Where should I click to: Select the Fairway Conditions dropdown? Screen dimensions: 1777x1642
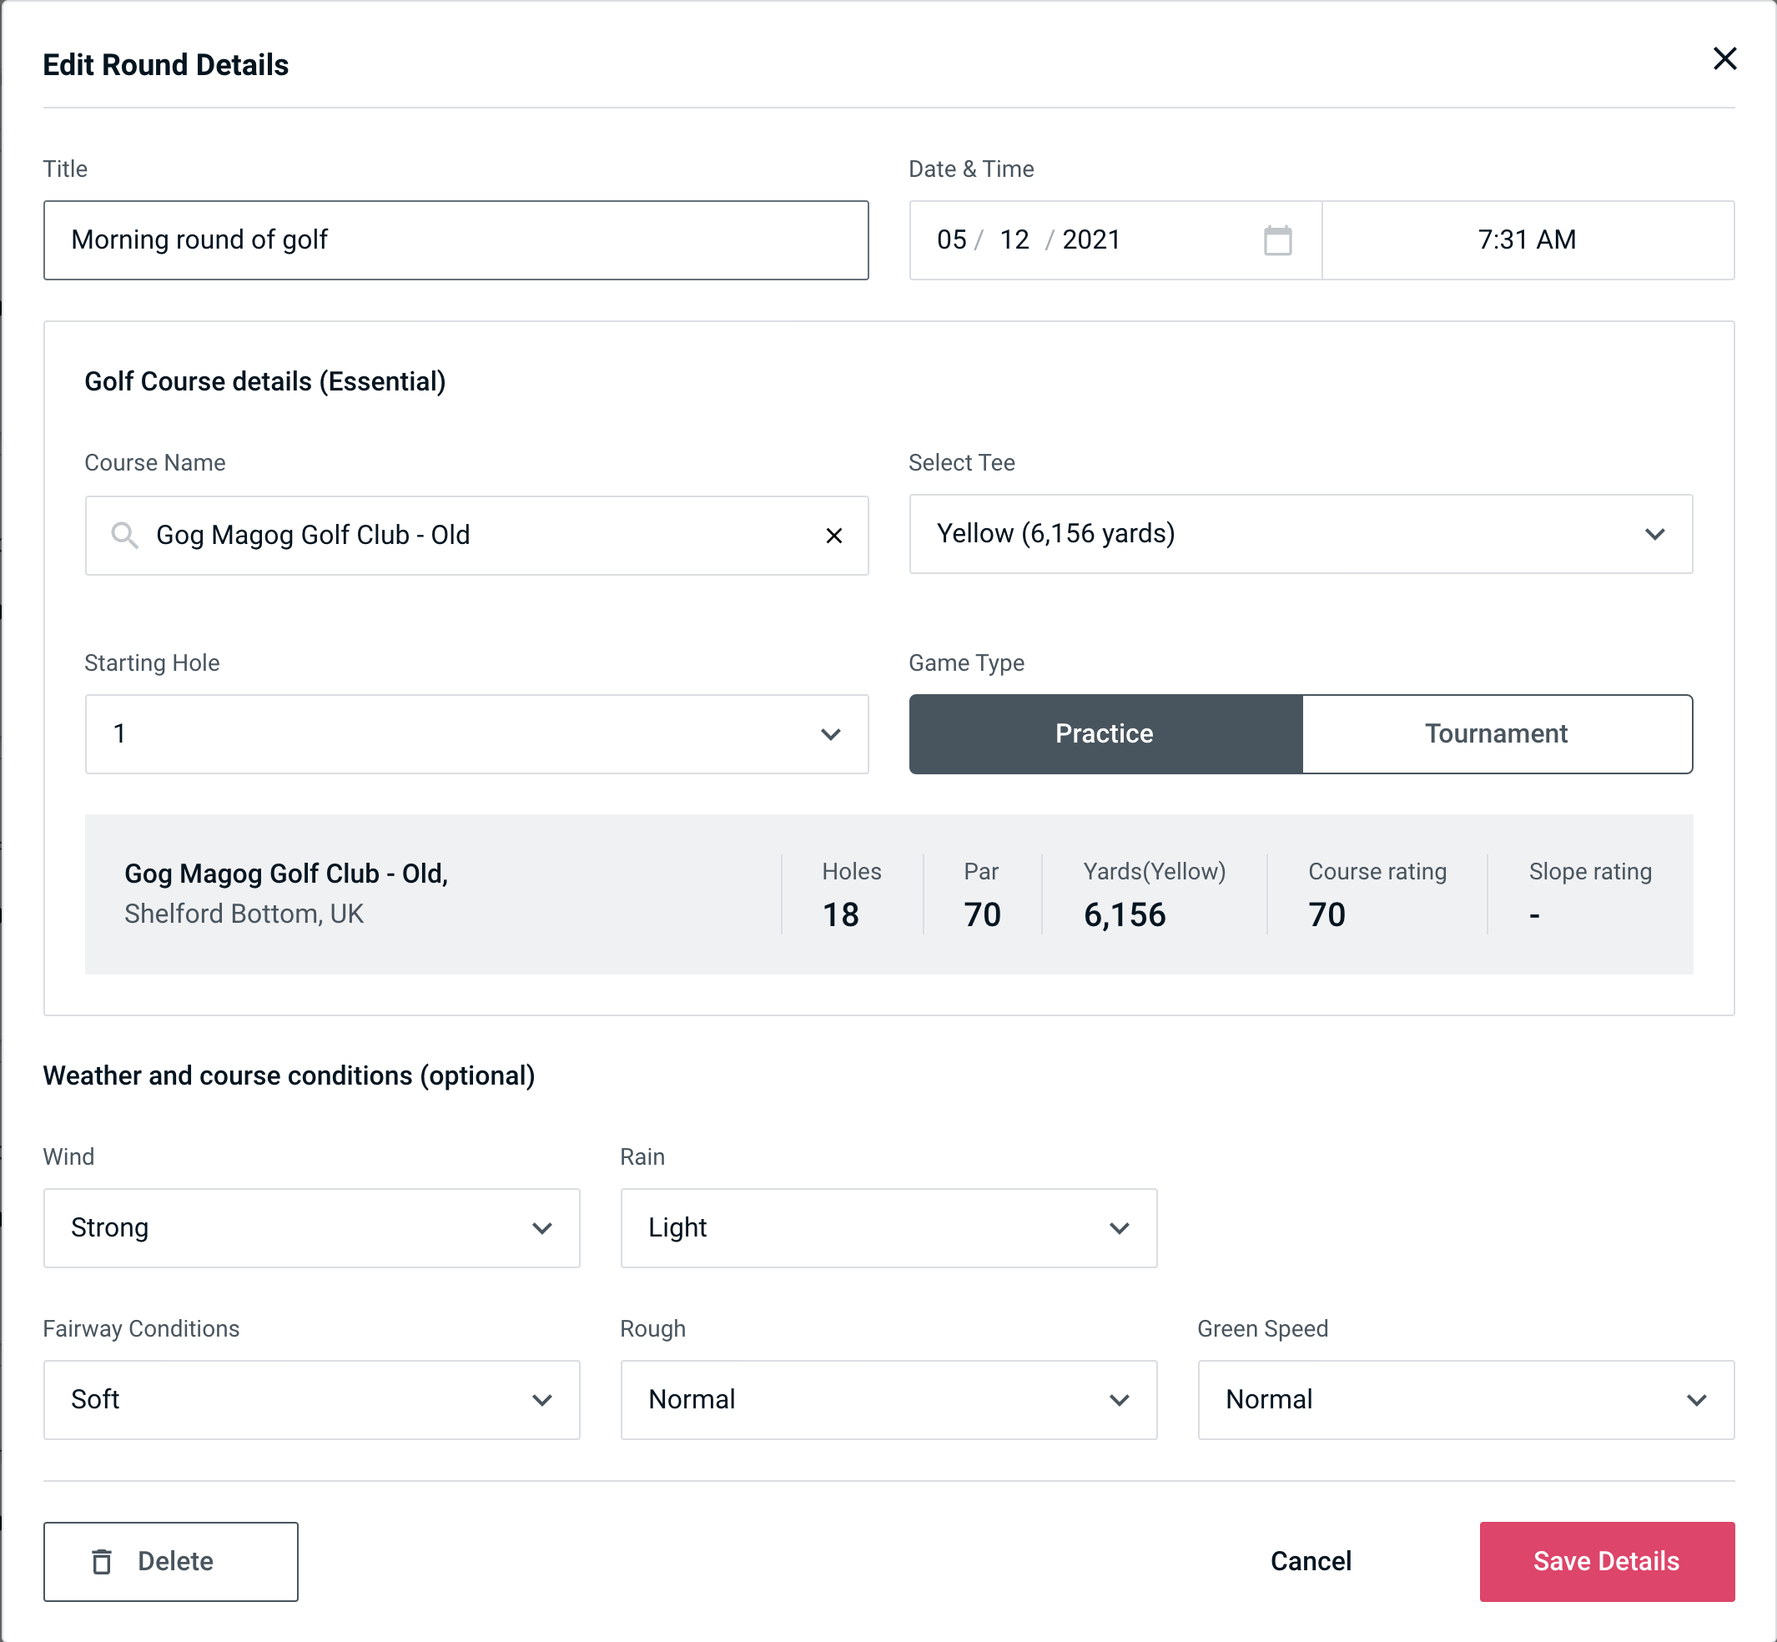click(x=311, y=1399)
